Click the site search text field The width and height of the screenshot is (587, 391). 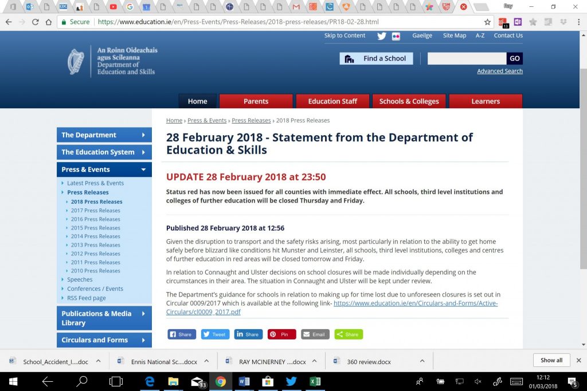[467, 58]
